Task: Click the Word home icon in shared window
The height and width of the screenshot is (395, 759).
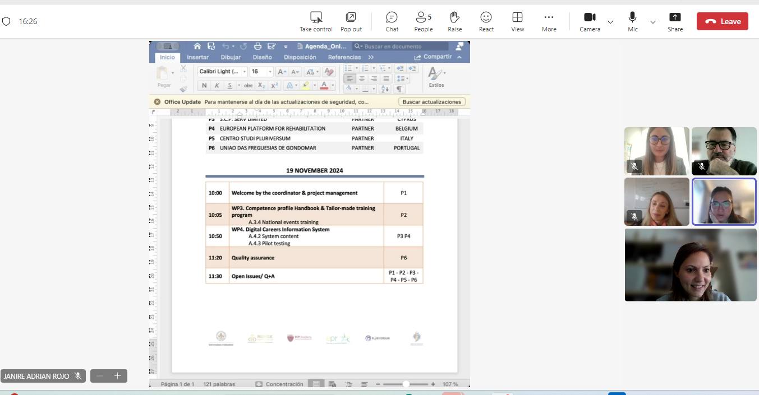Action: pyautogui.click(x=197, y=47)
